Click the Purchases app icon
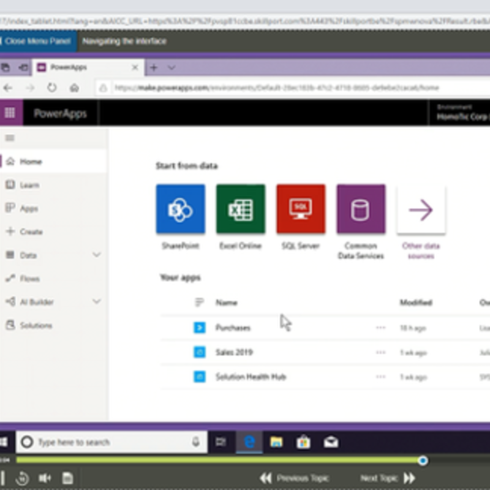 coord(200,328)
